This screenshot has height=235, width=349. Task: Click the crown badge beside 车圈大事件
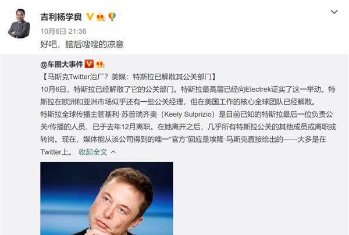click(x=101, y=65)
